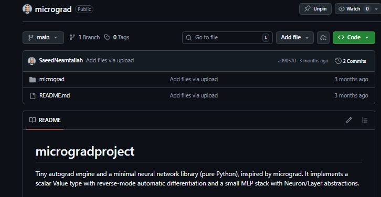Open the micrograd folder
The width and height of the screenshot is (381, 197).
click(x=52, y=79)
